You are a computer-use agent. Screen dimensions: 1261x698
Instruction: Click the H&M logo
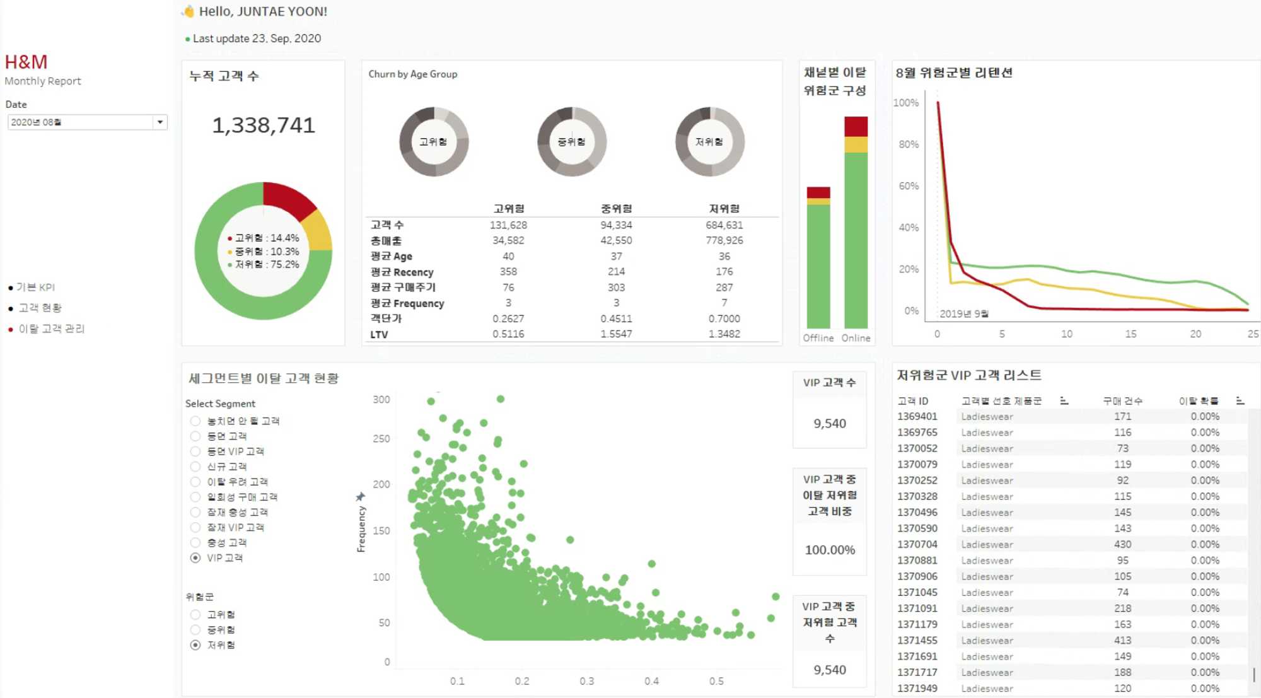tap(26, 62)
